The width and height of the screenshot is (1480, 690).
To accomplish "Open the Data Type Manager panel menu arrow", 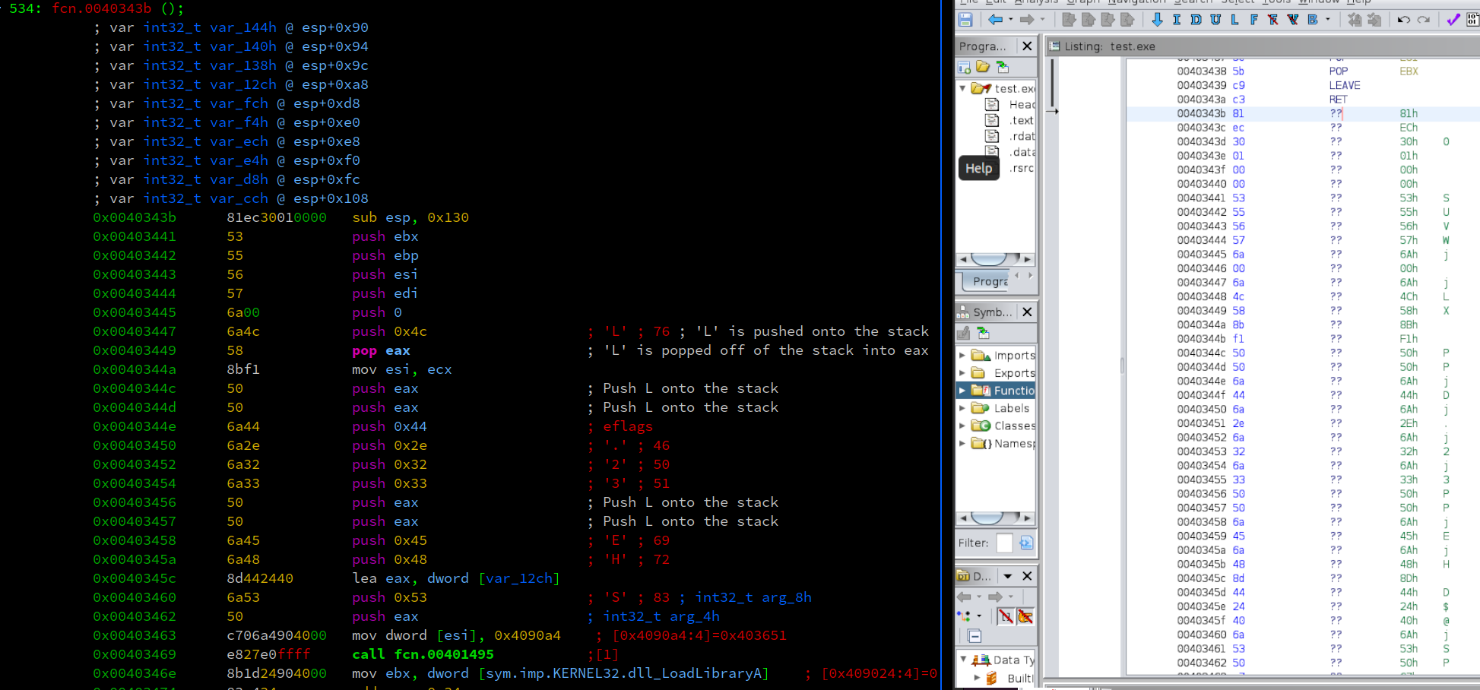I will click(1007, 576).
